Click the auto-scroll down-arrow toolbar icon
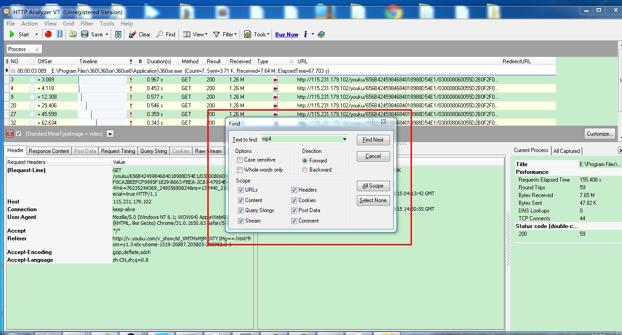Image resolution: width=622 pixels, height=335 pixels. point(118,34)
